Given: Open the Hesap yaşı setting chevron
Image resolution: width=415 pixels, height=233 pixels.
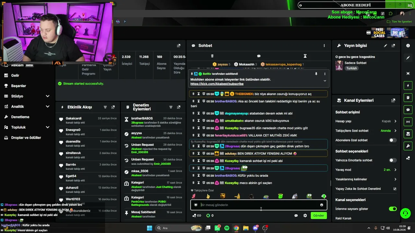Looking at the screenshot, I should pyautogui.click(x=395, y=121).
